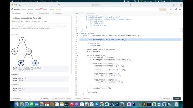Open App Store in the Dock
This screenshot has width=193, height=108.
[x=96, y=104]
